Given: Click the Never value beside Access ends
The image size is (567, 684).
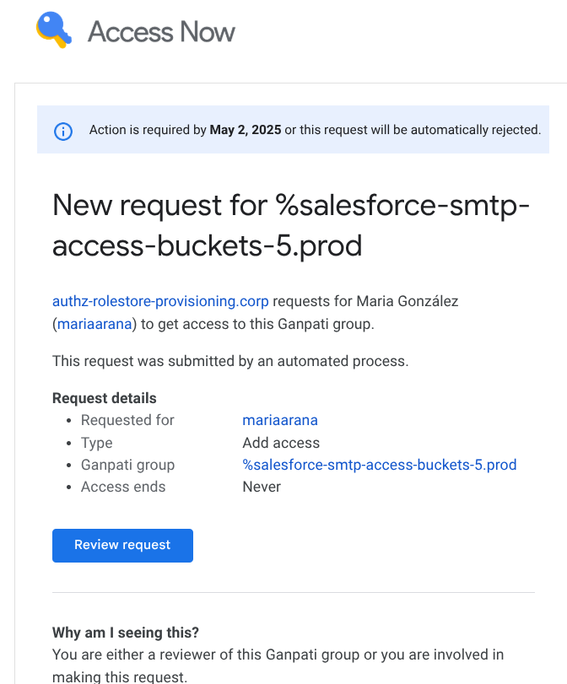Looking at the screenshot, I should coord(262,487).
